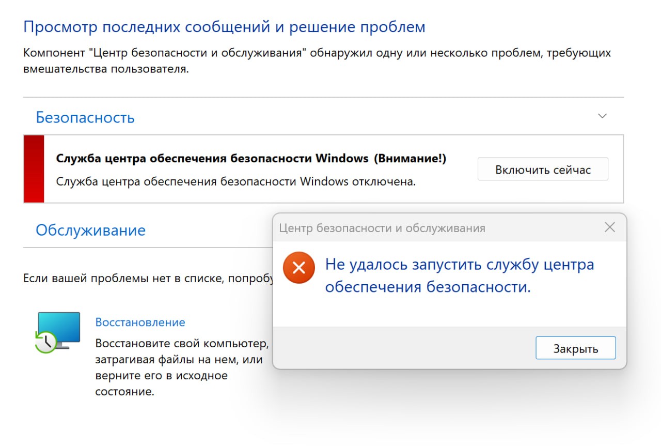Image resolution: width=661 pixels, height=446 pixels.
Task: Click the text stating the service is отключена
Action: [235, 182]
